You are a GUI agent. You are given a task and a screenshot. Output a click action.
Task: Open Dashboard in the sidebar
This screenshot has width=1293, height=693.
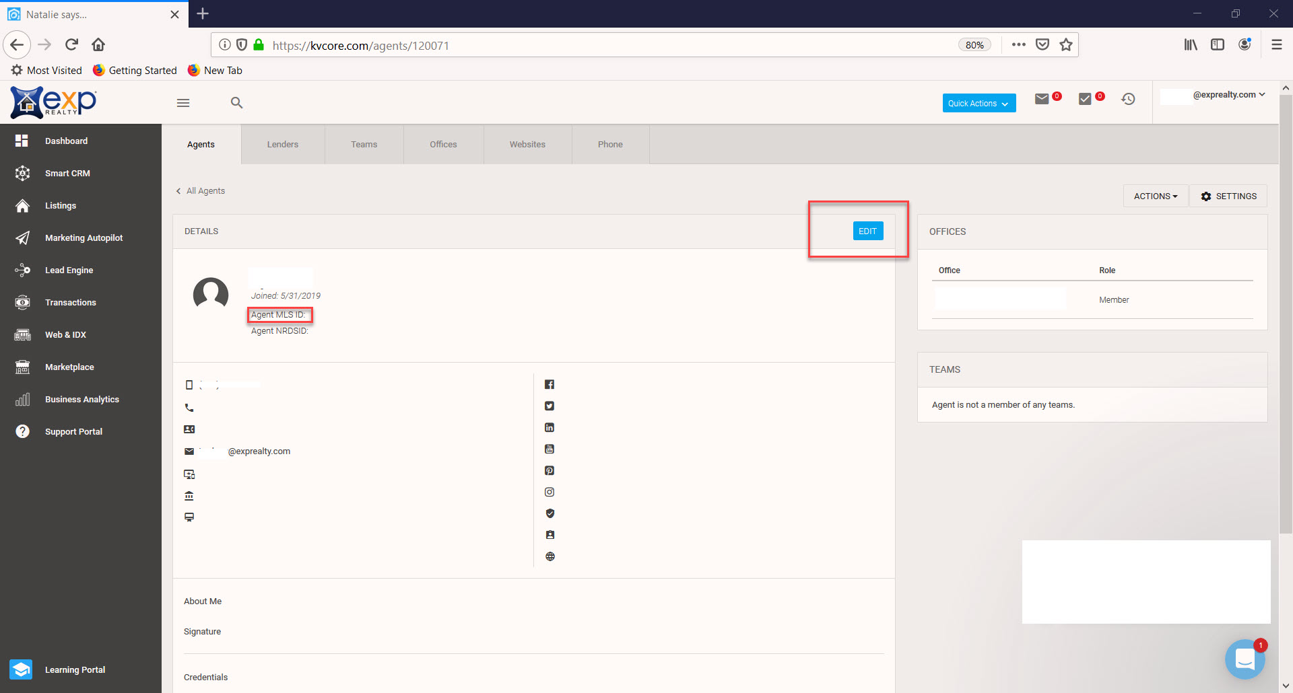click(81, 141)
